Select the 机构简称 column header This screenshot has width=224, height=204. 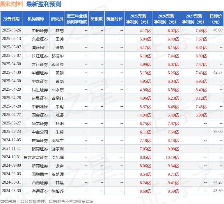pos(36,19)
